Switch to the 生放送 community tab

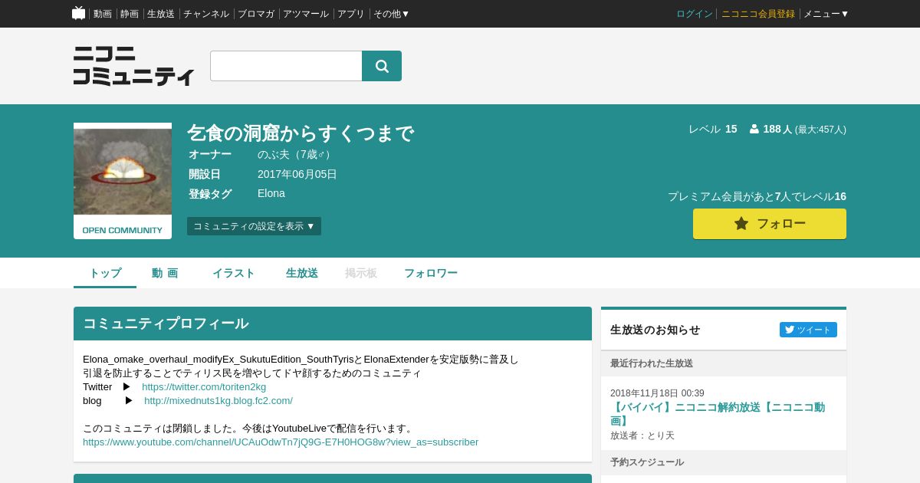(x=302, y=273)
